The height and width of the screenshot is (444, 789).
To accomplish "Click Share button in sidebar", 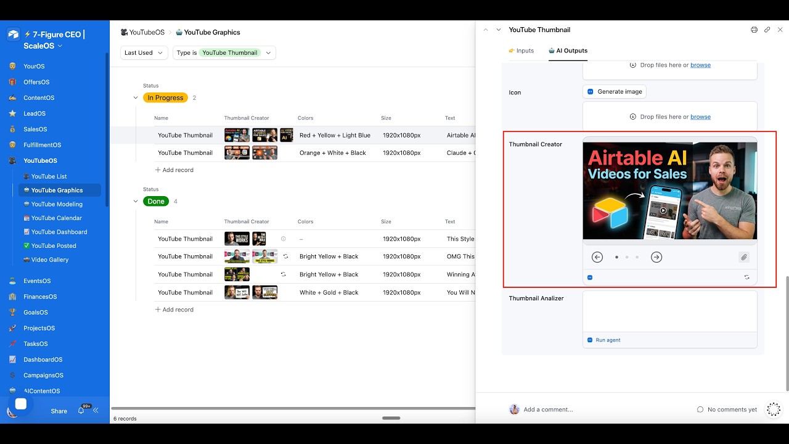I will (59, 411).
